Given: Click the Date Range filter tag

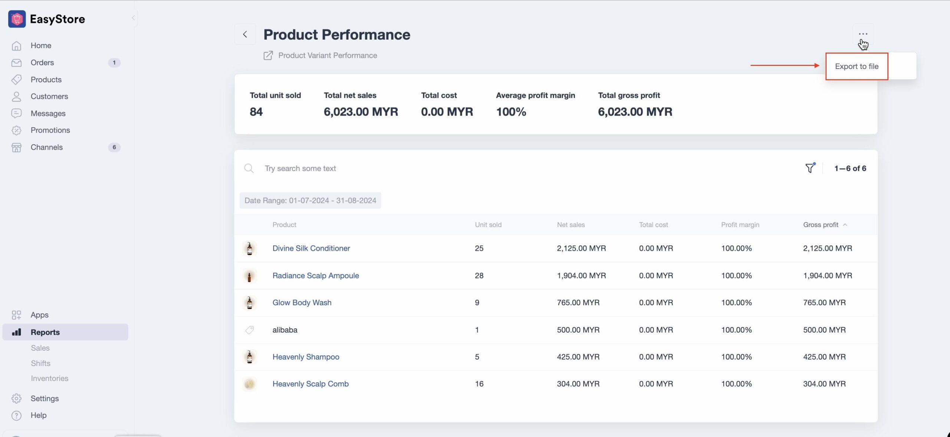Looking at the screenshot, I should [x=310, y=200].
